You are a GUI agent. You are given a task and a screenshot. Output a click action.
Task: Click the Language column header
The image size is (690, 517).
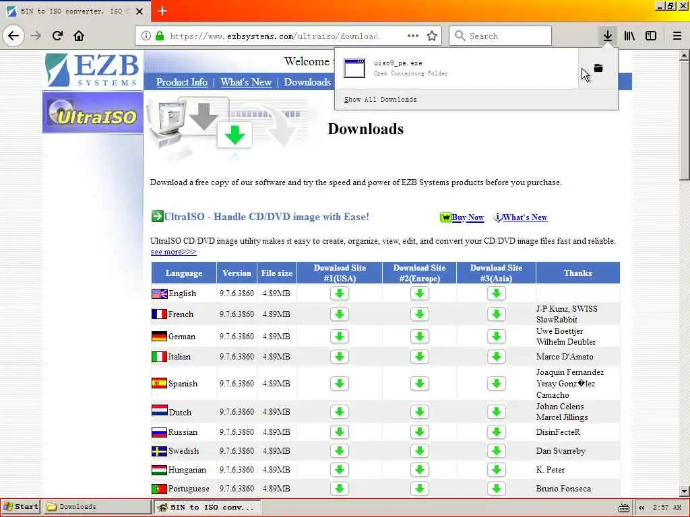(184, 273)
